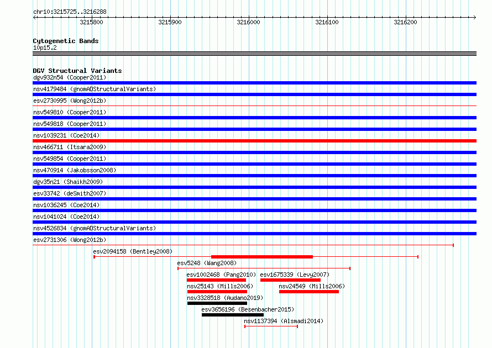This screenshot has height=348, width=492.
Task: Select the 3215900 ruler position label
Action: (170, 22)
